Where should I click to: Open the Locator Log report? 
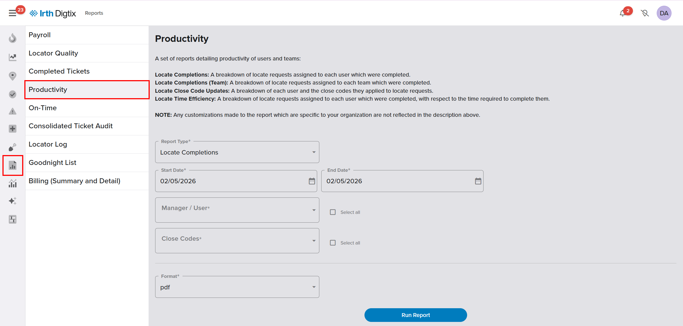coord(48,144)
